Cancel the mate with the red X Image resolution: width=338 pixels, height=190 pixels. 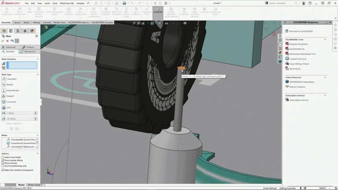(x=7, y=41)
